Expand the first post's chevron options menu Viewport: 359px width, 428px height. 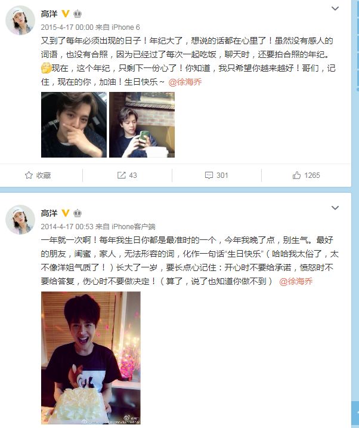tap(335, 8)
